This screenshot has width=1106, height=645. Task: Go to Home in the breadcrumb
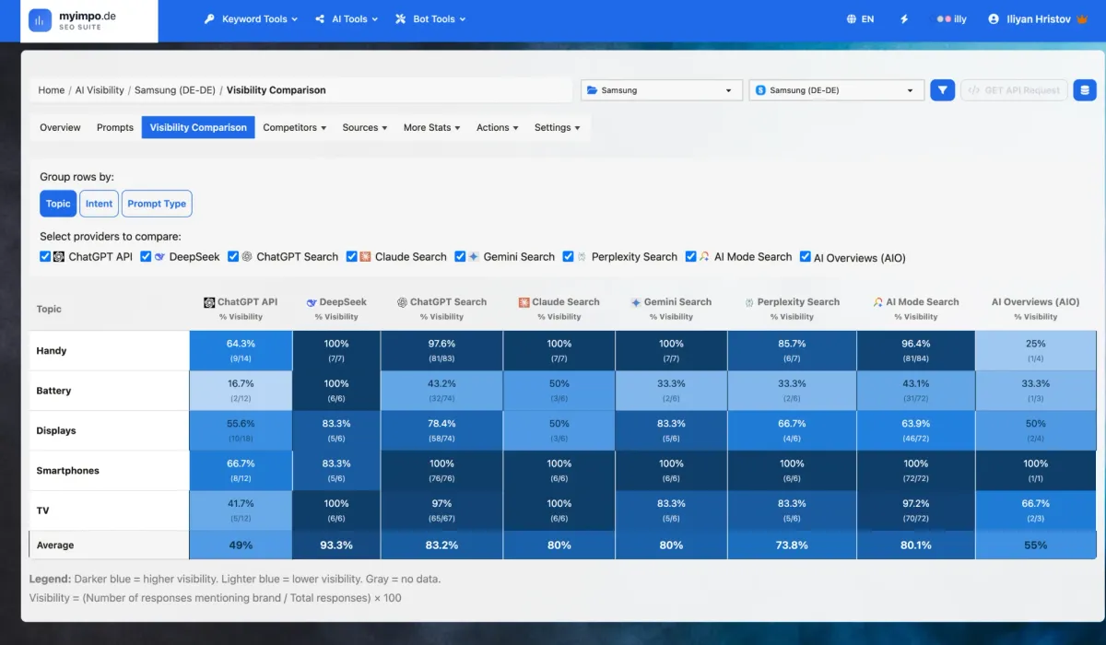click(52, 90)
